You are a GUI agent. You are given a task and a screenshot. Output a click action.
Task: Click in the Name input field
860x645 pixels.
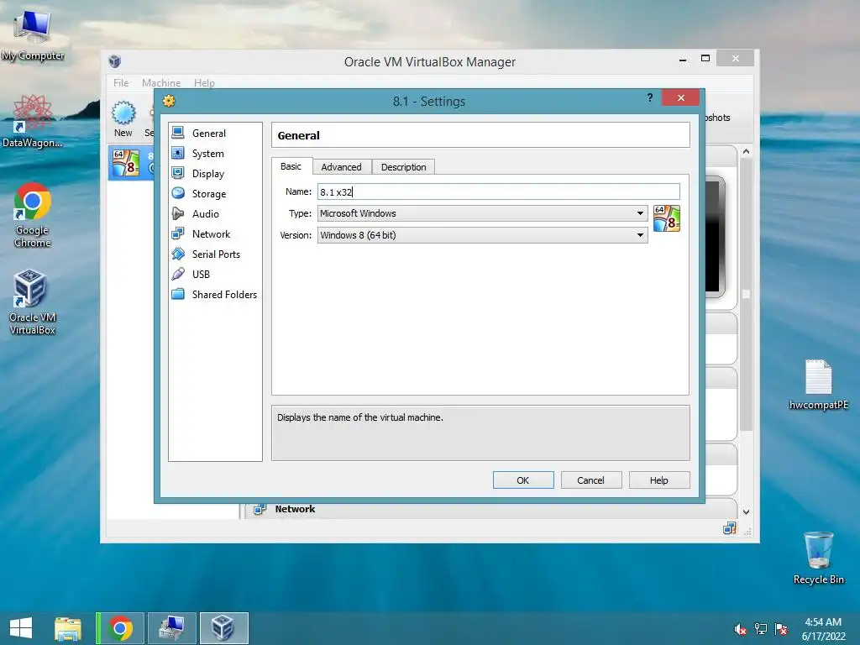499,192
